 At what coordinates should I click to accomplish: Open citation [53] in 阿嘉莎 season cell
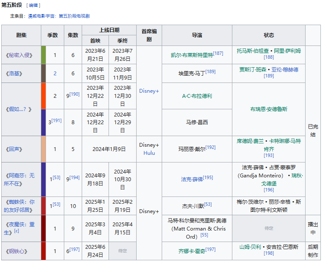click(57, 177)
